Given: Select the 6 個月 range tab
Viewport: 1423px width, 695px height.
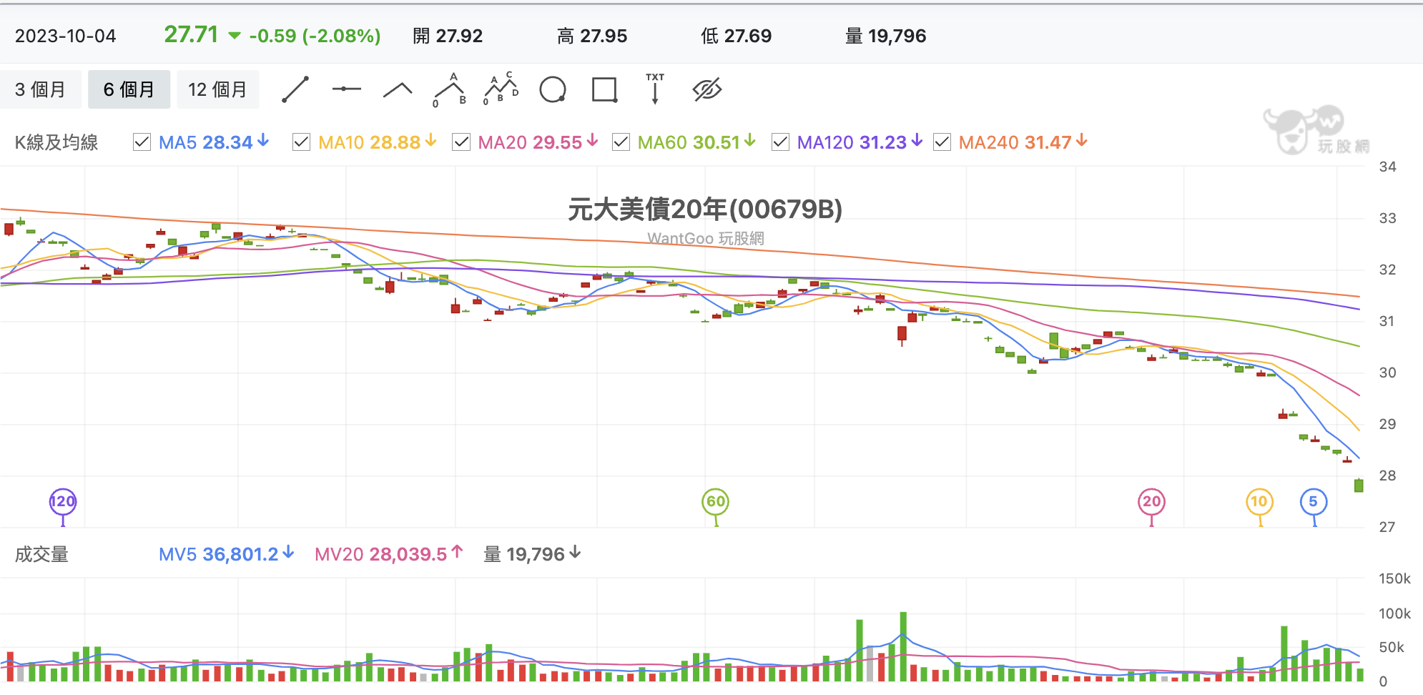Looking at the screenshot, I should [129, 89].
